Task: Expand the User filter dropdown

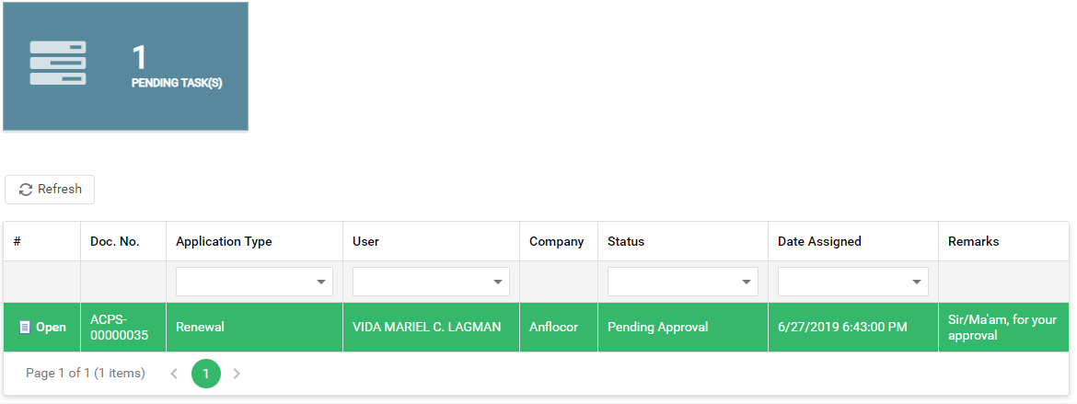Action: pos(498,282)
